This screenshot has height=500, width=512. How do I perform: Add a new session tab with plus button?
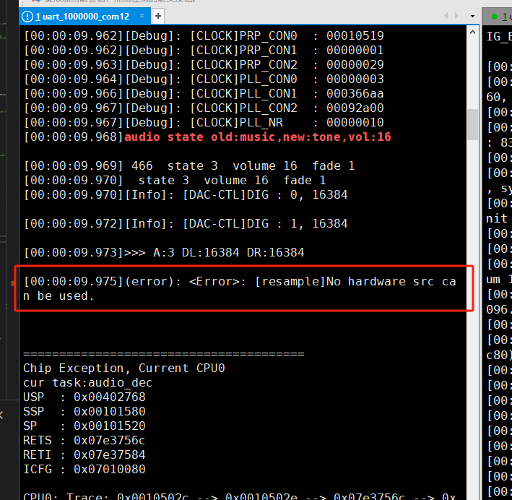(x=158, y=16)
